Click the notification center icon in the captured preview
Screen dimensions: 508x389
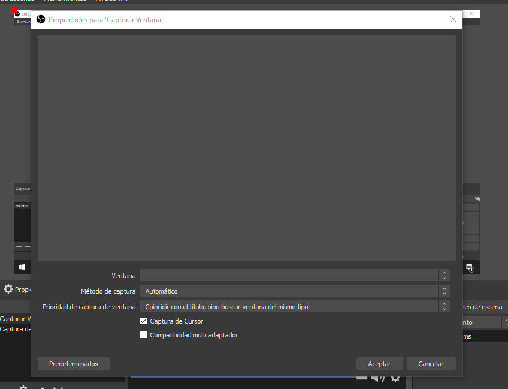(x=470, y=268)
